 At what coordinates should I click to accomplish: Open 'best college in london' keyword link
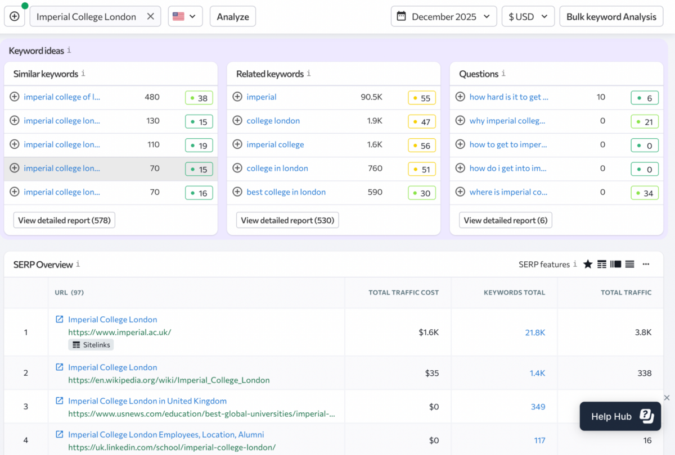click(x=286, y=192)
